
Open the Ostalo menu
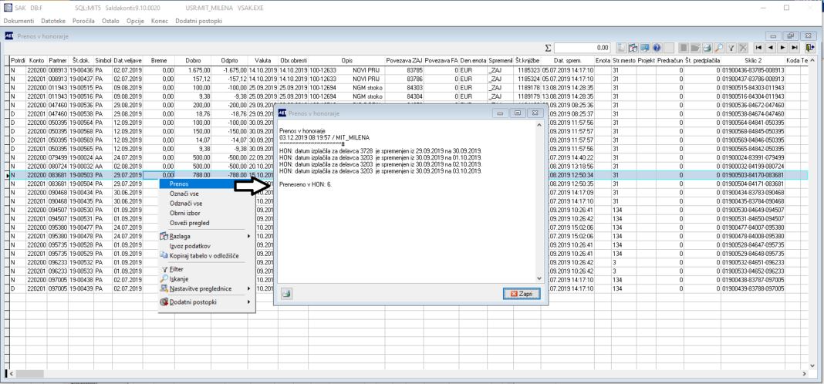point(110,21)
